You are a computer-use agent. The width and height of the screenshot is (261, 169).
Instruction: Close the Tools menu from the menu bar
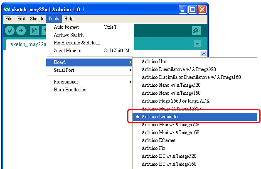54,19
